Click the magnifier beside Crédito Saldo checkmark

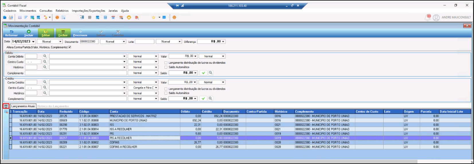click(x=210, y=99)
